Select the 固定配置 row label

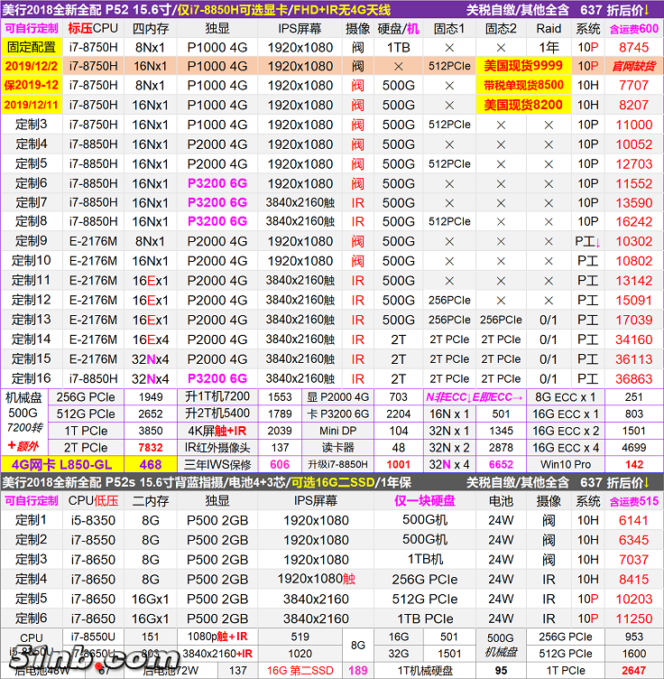(30, 47)
